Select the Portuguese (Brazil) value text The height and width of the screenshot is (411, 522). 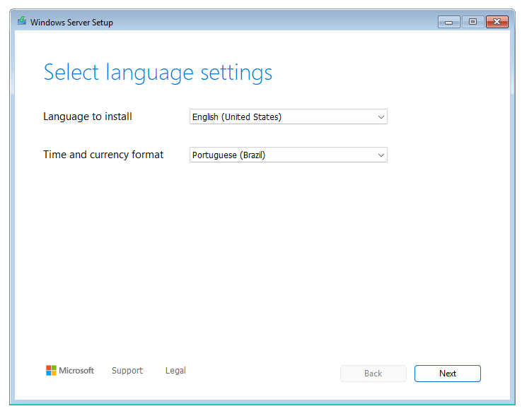[x=228, y=155]
